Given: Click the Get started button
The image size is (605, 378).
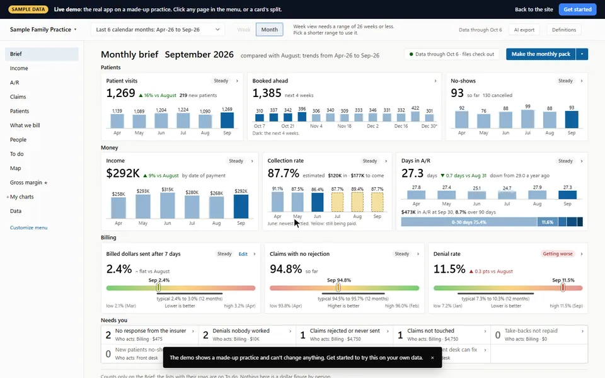Looking at the screenshot, I should [577, 9].
